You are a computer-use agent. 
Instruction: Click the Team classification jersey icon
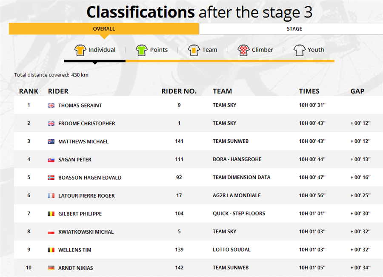point(194,50)
